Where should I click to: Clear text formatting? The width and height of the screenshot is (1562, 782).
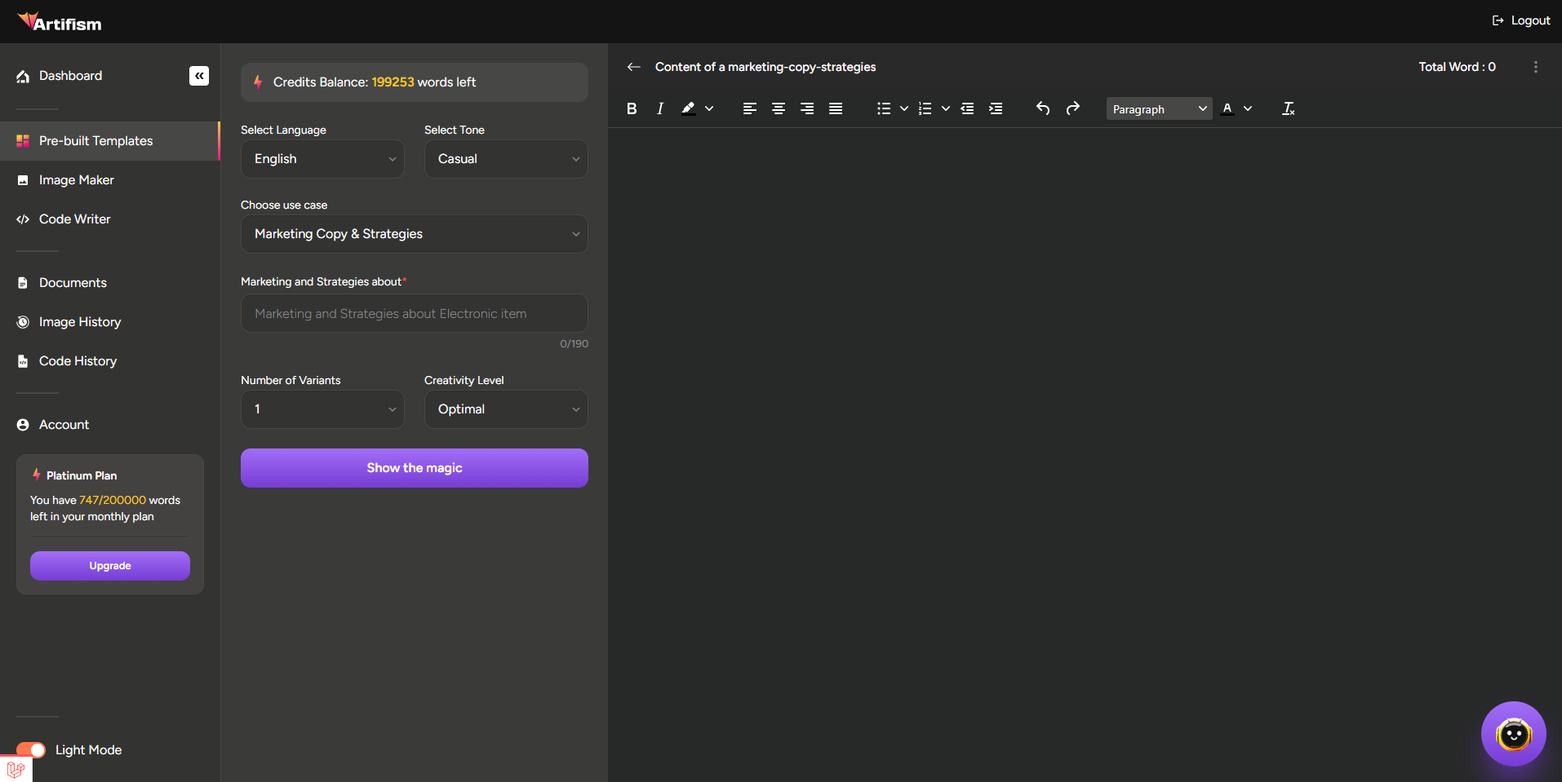click(x=1288, y=108)
